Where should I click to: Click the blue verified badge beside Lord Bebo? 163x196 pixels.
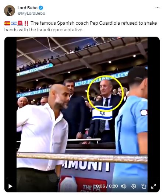[41, 8]
